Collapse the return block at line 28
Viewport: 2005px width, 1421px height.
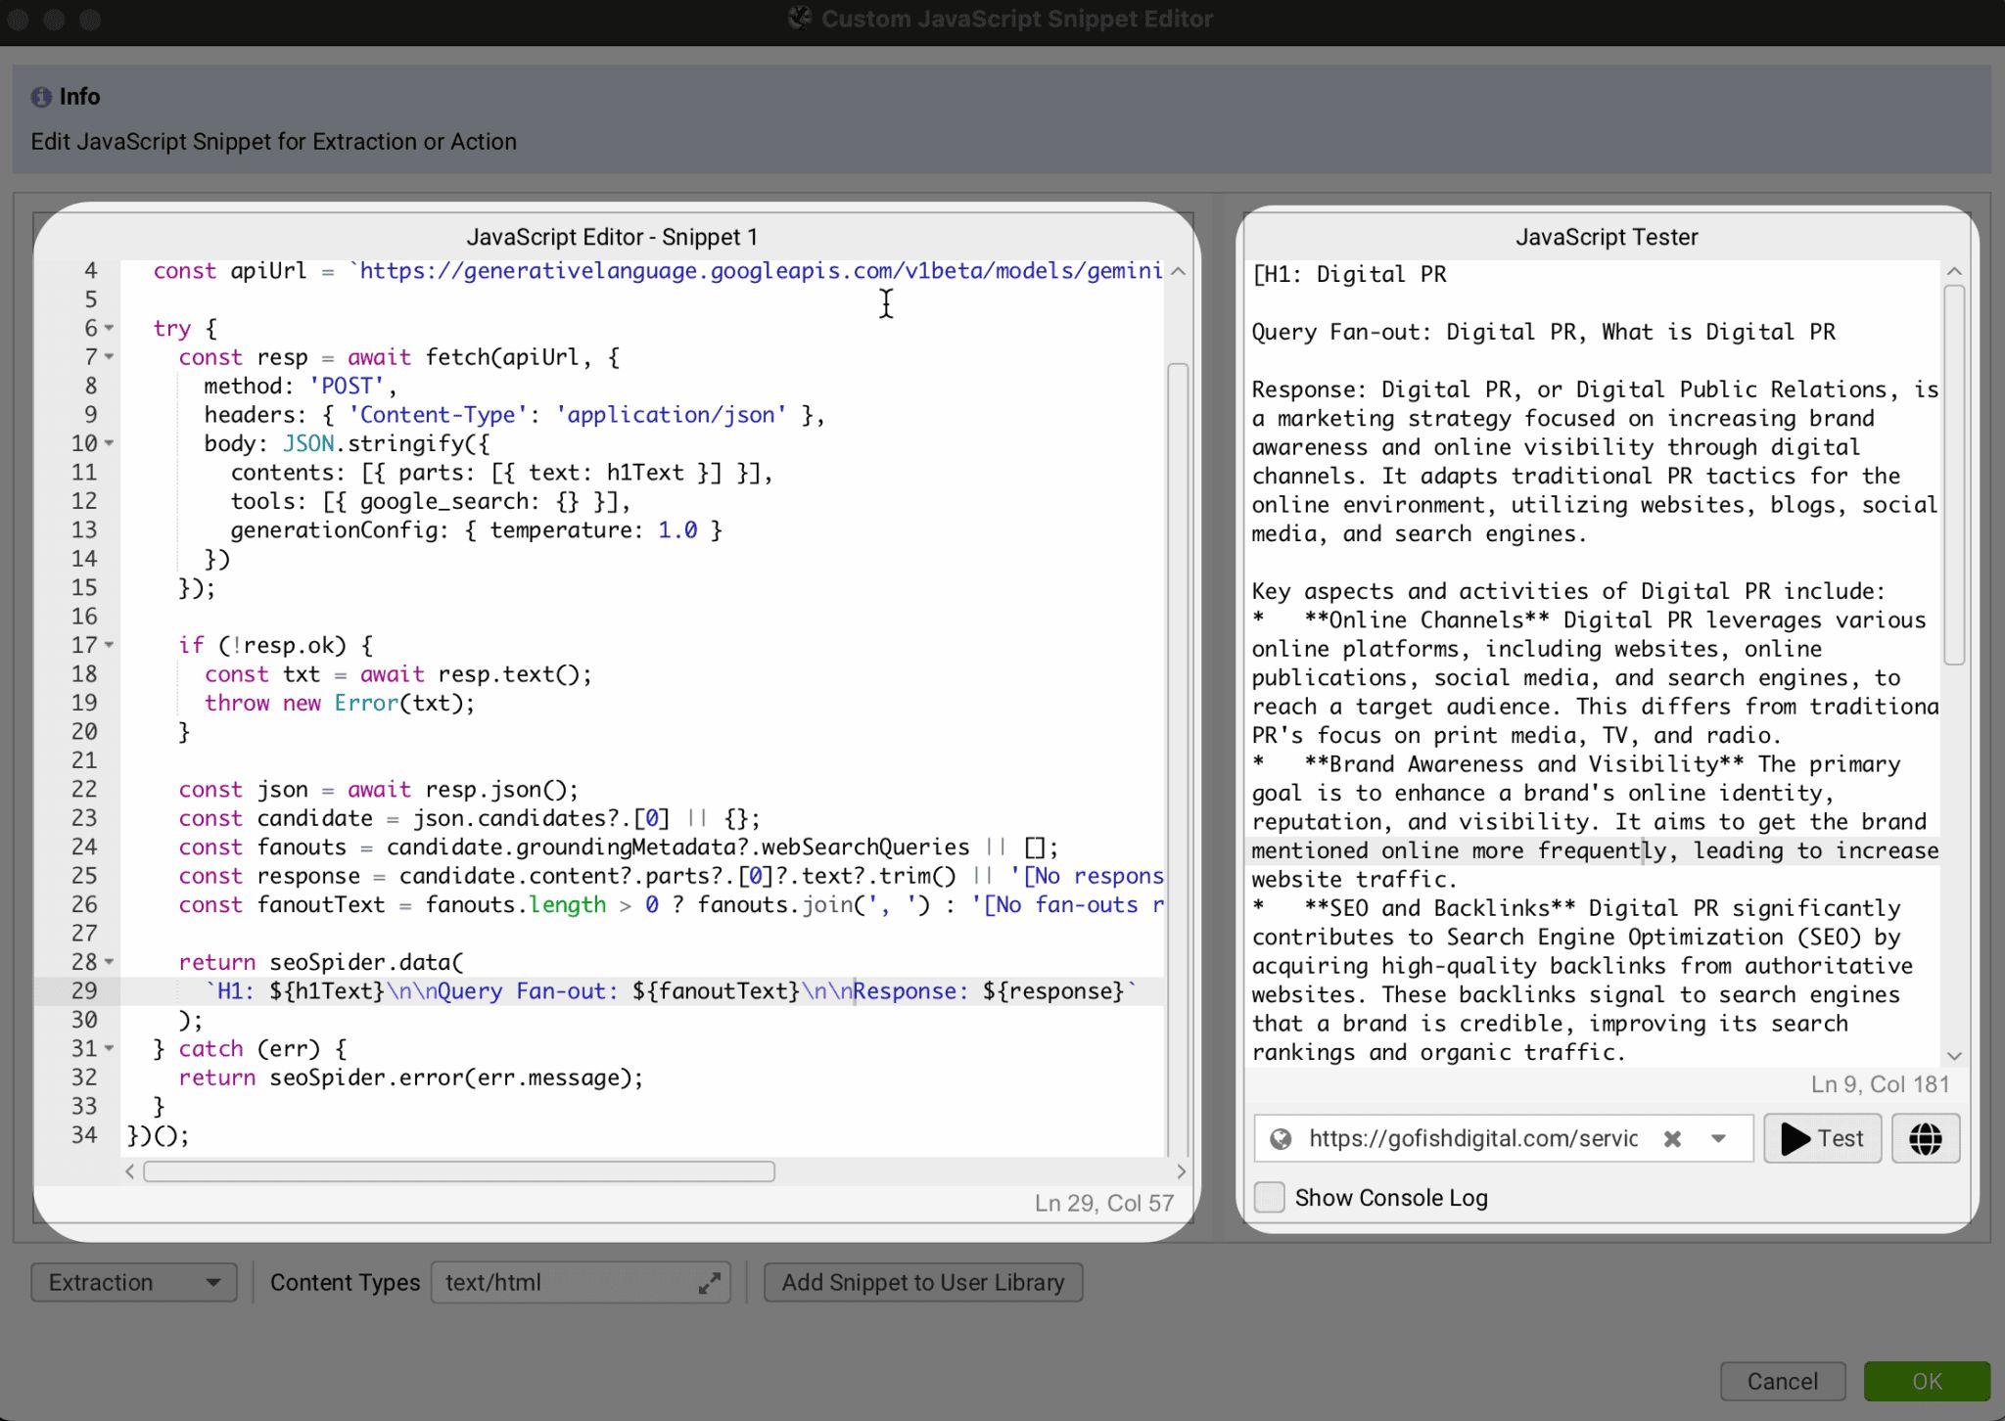tap(108, 962)
